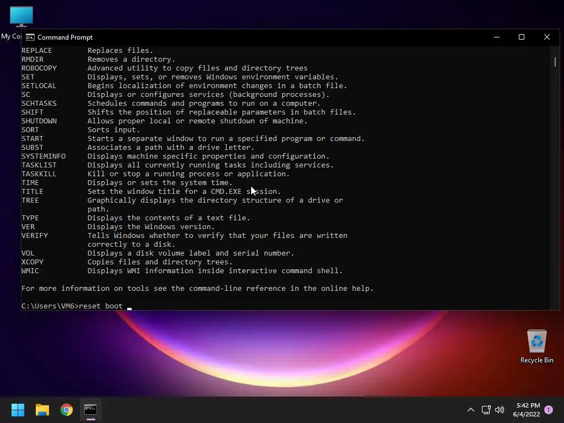Click the START command name
This screenshot has width=564, height=423.
32,138
